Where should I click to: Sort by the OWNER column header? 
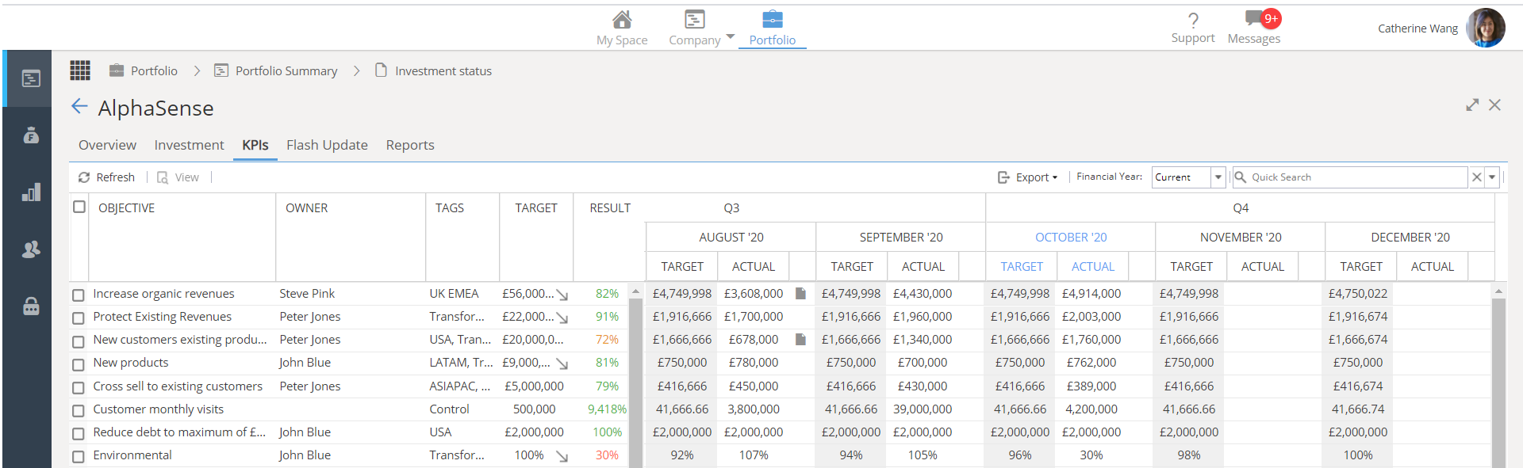click(x=306, y=207)
